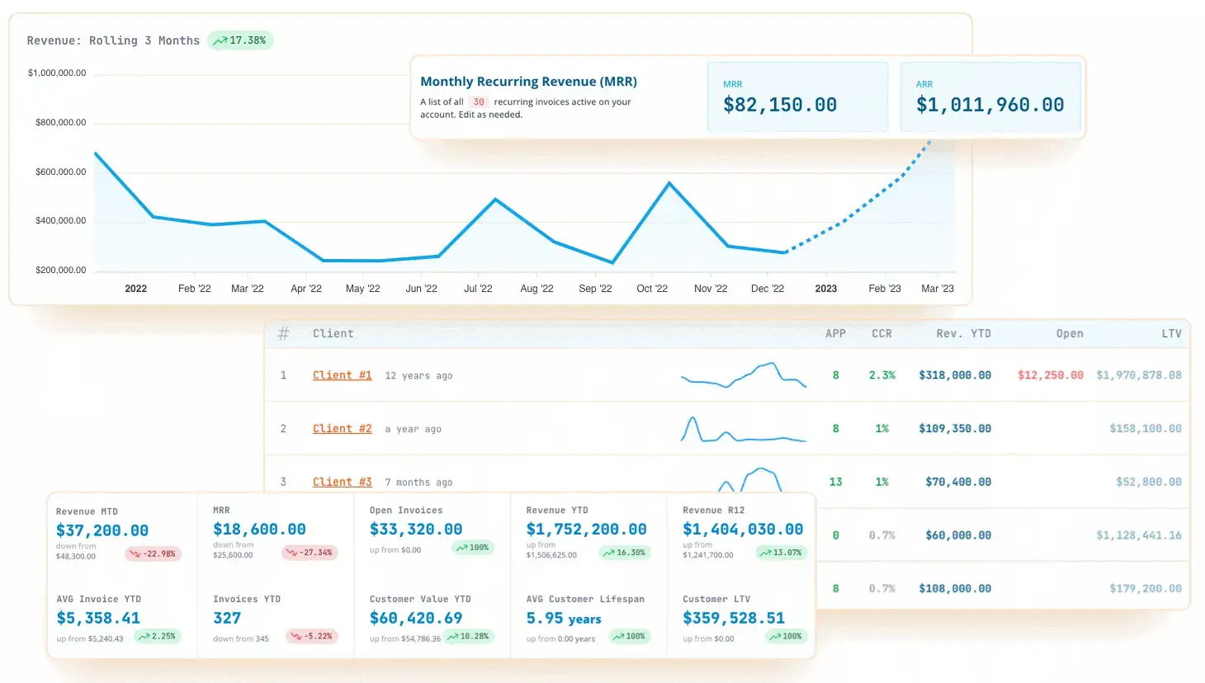Click the $318,000.00 Rev. YTD value
Screen dimensions: 1205x683
pos(955,375)
